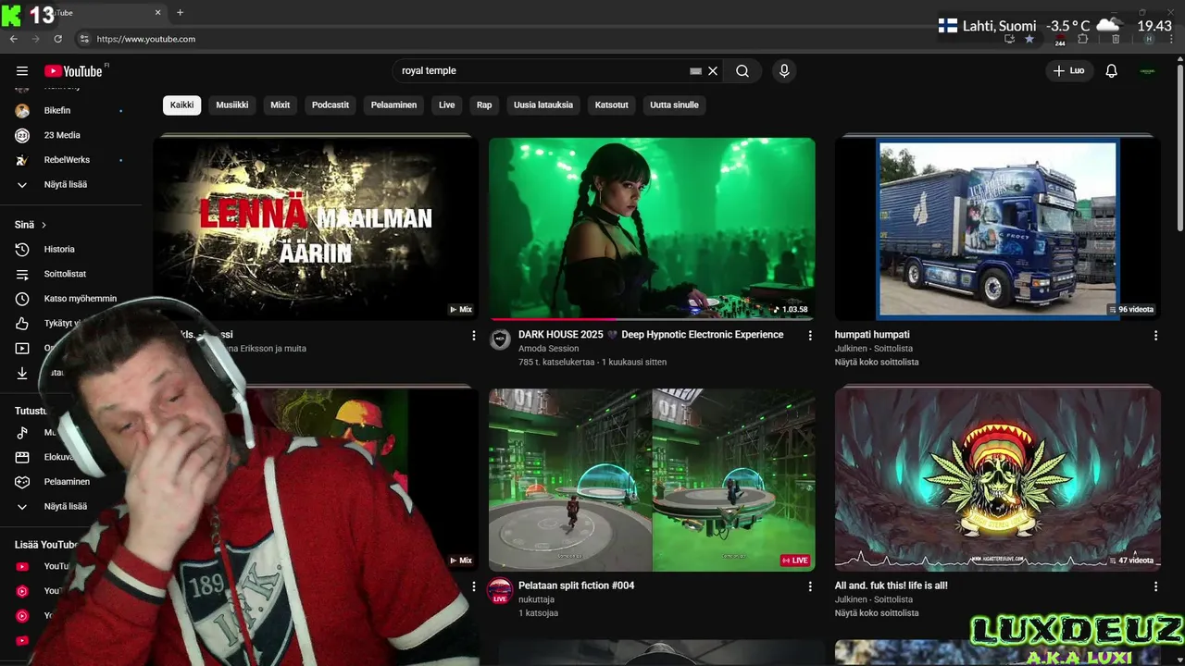This screenshot has height=666, width=1185.
Task: Open Amoda Session channel name link
Action: coord(548,349)
